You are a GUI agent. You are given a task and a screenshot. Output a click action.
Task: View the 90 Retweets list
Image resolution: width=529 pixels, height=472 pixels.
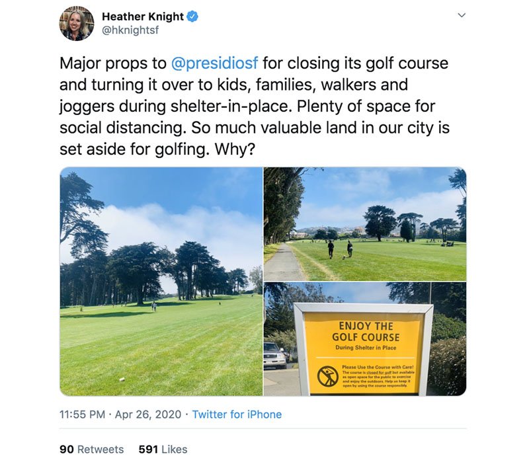point(91,450)
